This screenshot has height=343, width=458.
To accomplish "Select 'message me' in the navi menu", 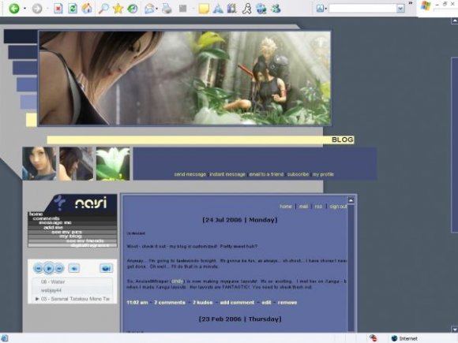I will (55, 222).
